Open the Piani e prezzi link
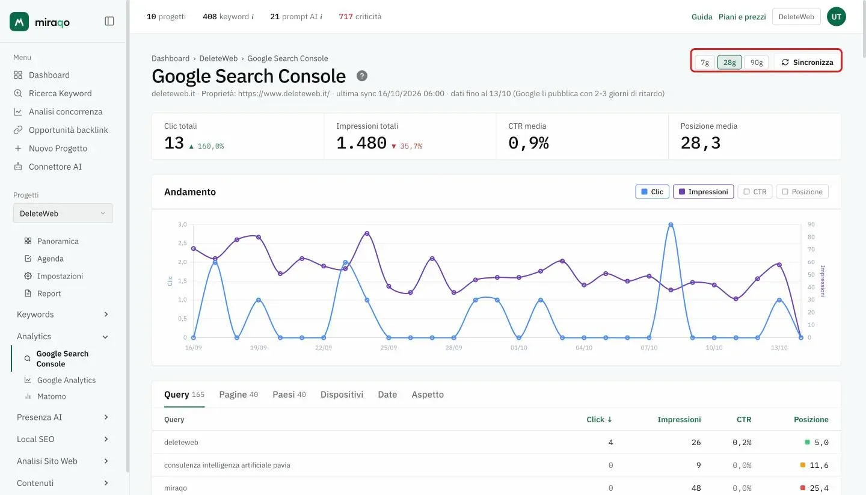Screen dimensions: 866x495 tap(742, 17)
